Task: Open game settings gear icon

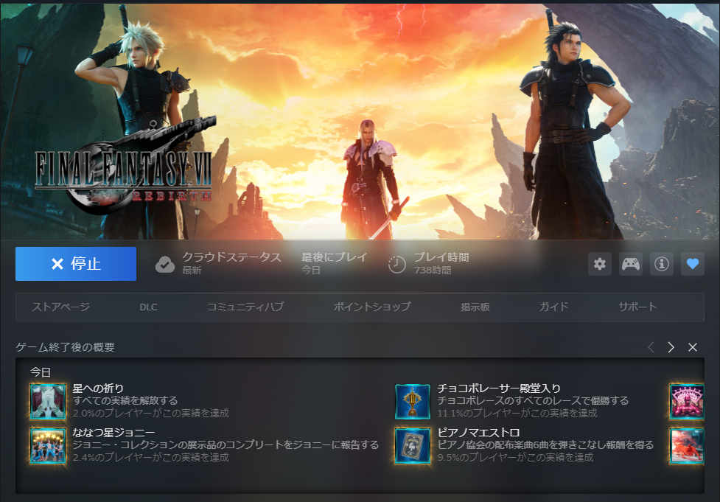Action: tap(600, 264)
